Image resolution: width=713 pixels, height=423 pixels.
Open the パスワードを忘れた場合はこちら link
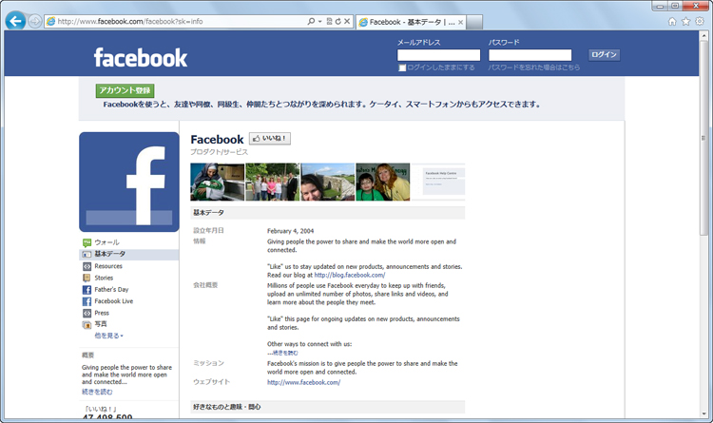coord(534,67)
